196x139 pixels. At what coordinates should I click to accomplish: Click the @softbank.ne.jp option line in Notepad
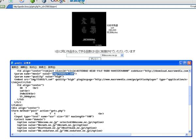pyautogui.click(x=57, y=128)
